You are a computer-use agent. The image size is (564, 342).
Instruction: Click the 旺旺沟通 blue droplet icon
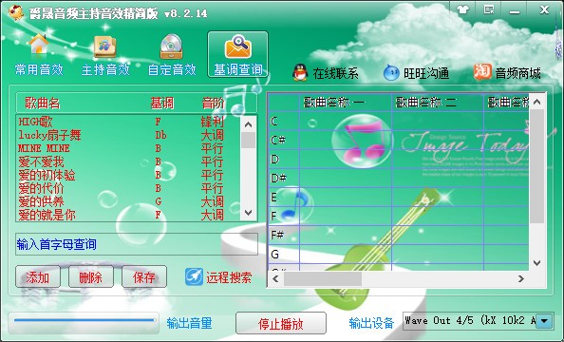point(391,73)
